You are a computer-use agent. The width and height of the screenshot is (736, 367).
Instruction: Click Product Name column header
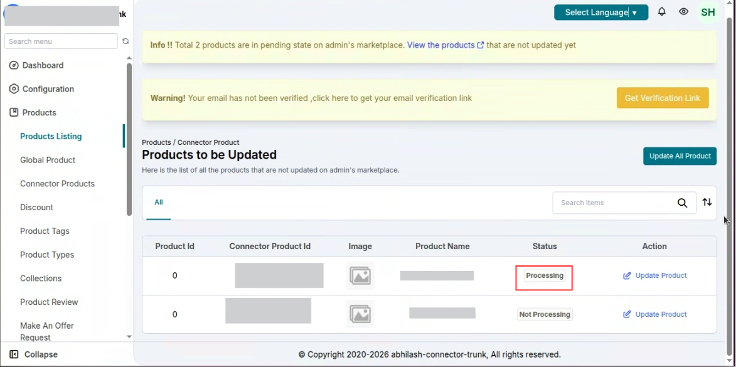442,246
